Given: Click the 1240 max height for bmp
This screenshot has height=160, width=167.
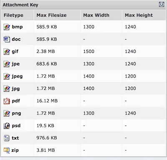Looking at the screenshot, I should pyautogui.click(x=130, y=27).
